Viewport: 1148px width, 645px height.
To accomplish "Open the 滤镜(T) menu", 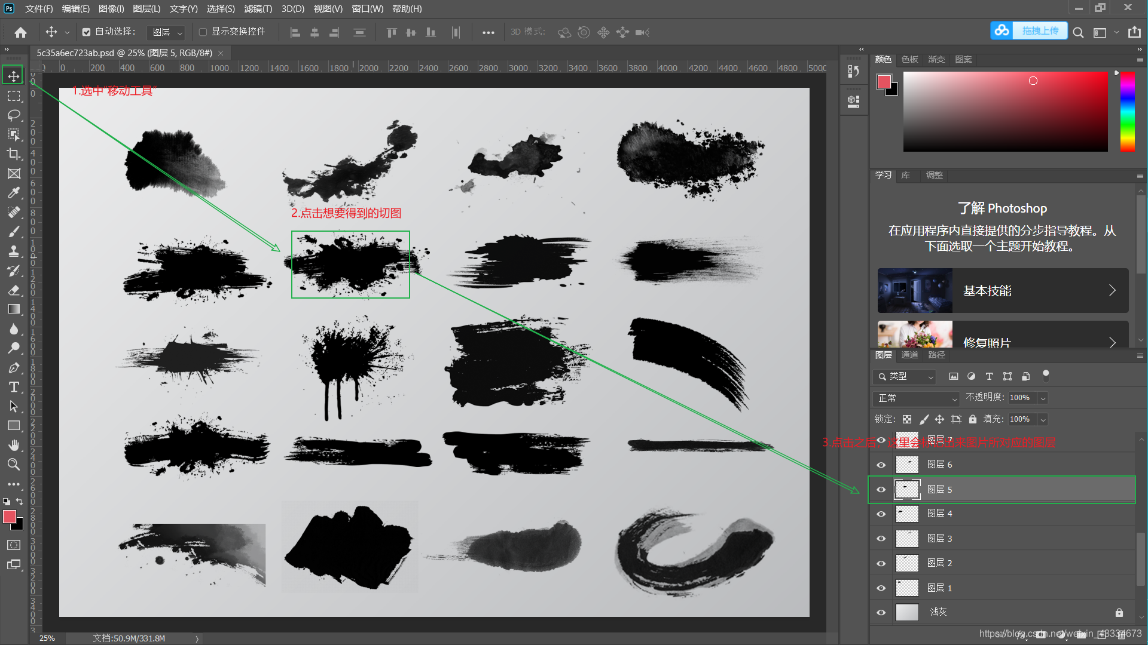I will pyautogui.click(x=258, y=8).
